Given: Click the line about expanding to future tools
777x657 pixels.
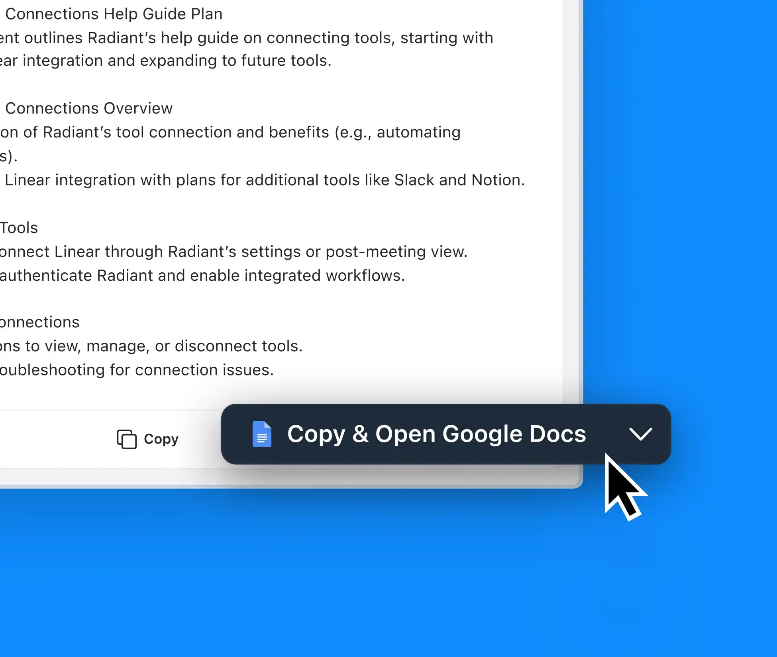Looking at the screenshot, I should [165, 61].
